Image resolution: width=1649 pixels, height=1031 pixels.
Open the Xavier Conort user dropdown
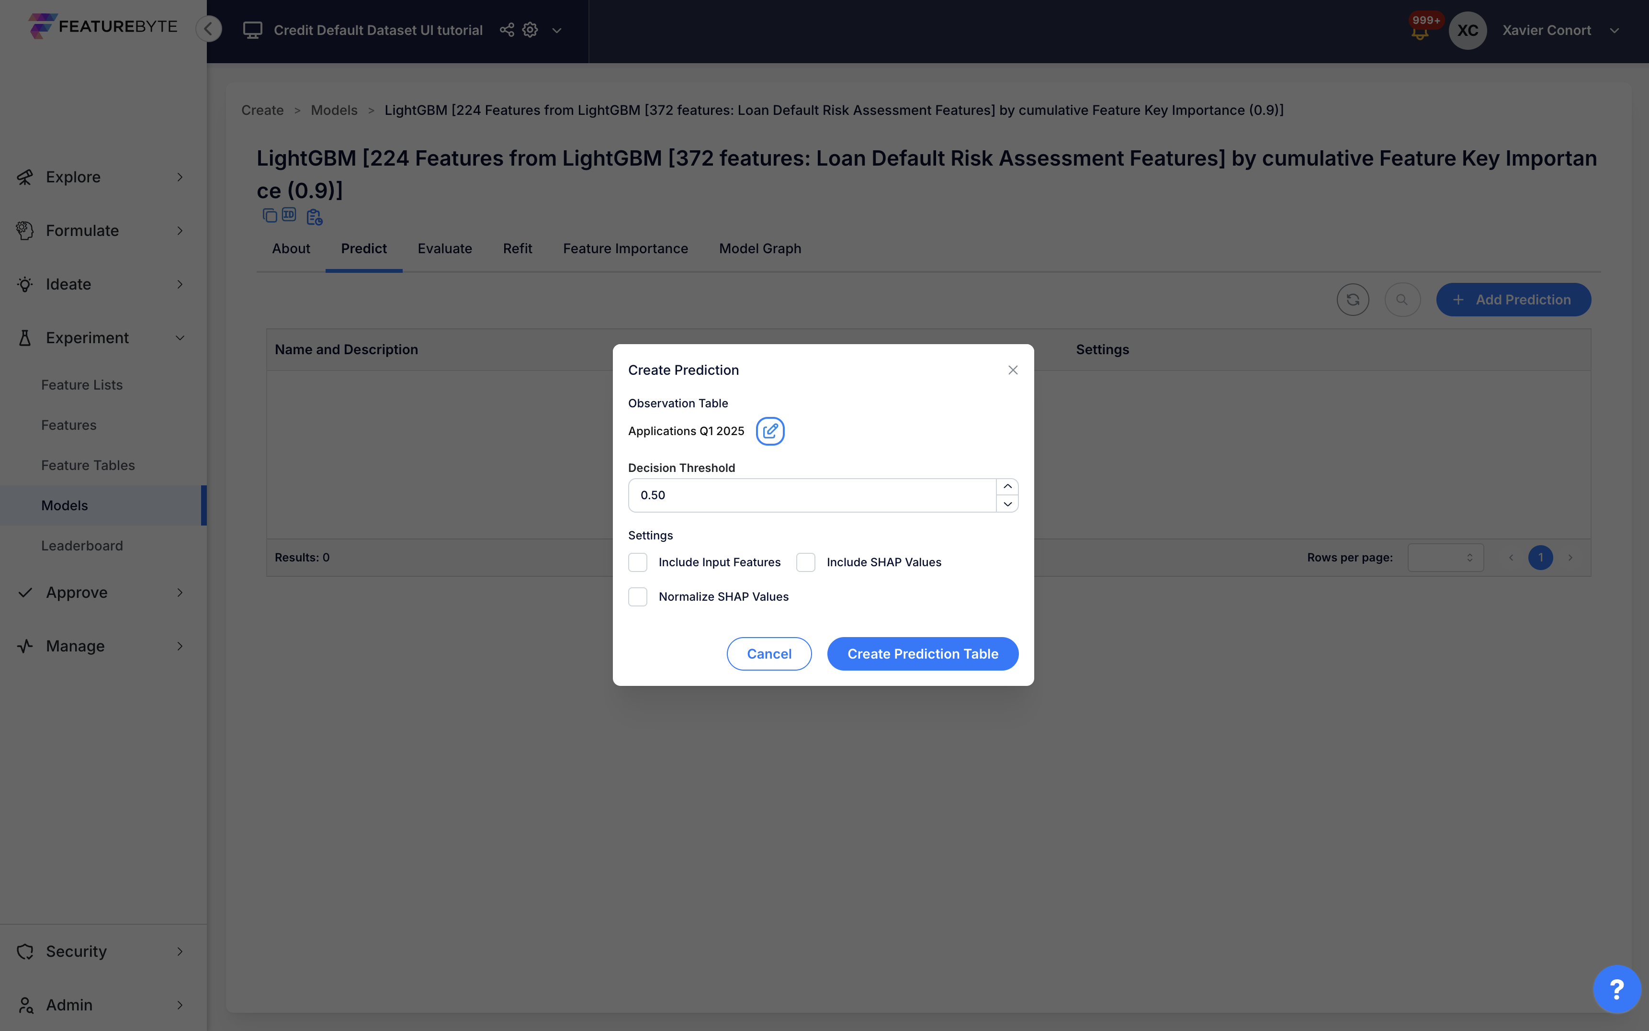pyautogui.click(x=1614, y=31)
